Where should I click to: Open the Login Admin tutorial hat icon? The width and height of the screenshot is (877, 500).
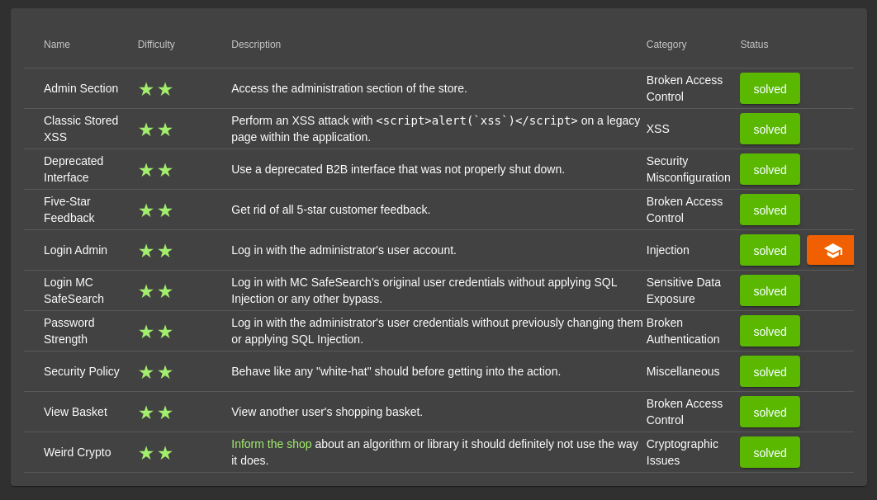click(x=831, y=250)
